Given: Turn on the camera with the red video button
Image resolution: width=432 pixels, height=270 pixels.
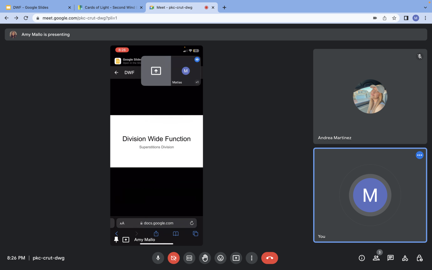Looking at the screenshot, I should pos(173,258).
